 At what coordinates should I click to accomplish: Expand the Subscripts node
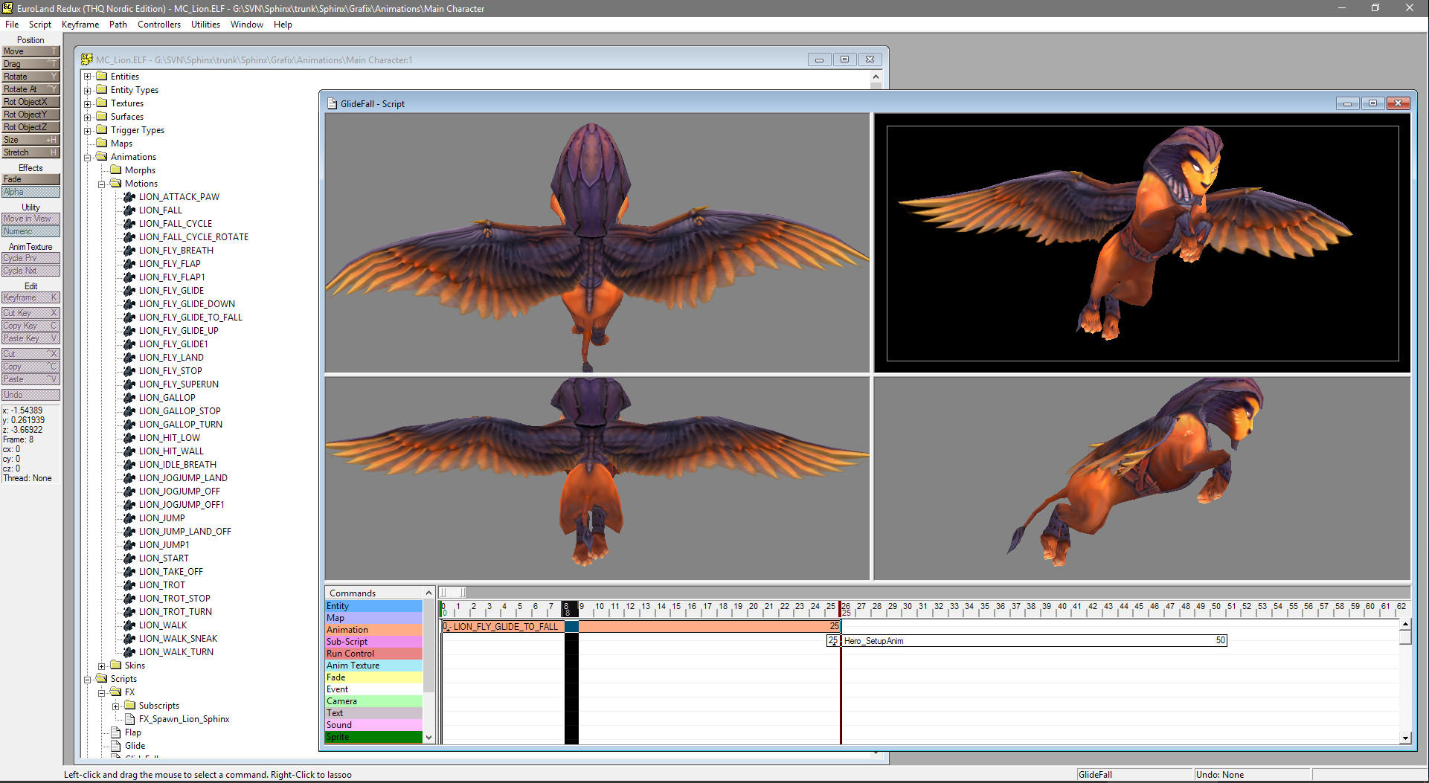(116, 705)
